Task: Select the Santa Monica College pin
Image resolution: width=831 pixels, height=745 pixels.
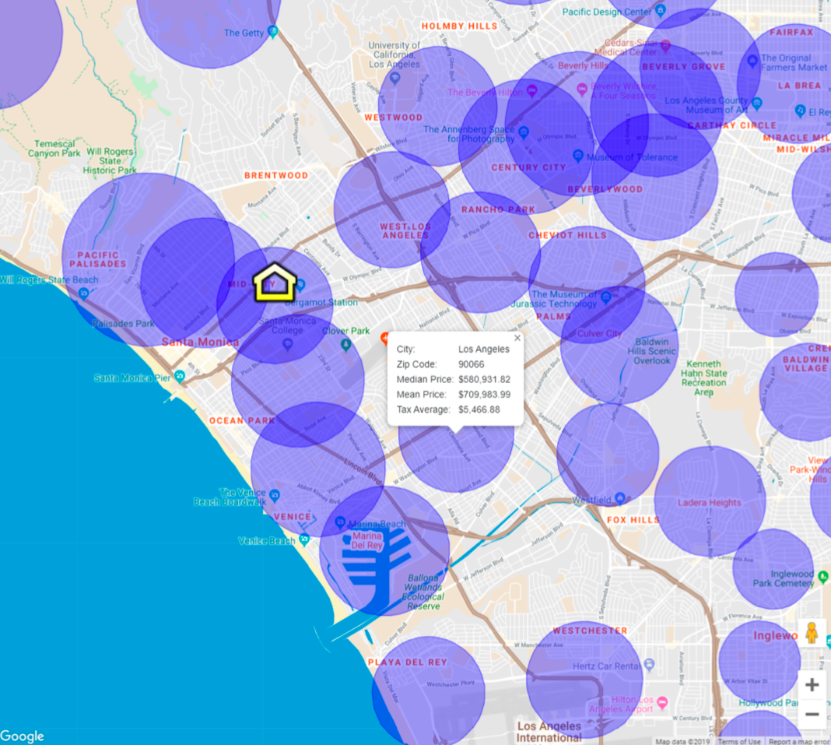Action: point(287,343)
